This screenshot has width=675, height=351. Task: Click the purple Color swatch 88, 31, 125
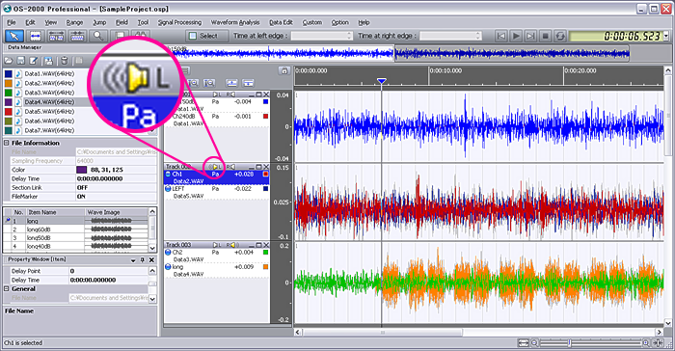pos(81,170)
